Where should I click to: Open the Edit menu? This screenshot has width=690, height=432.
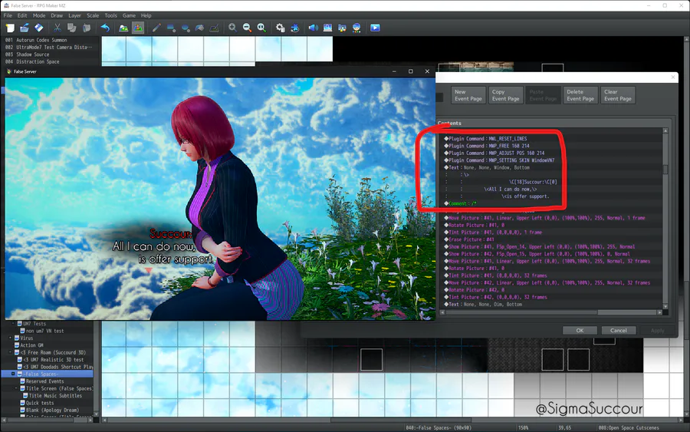tap(22, 15)
